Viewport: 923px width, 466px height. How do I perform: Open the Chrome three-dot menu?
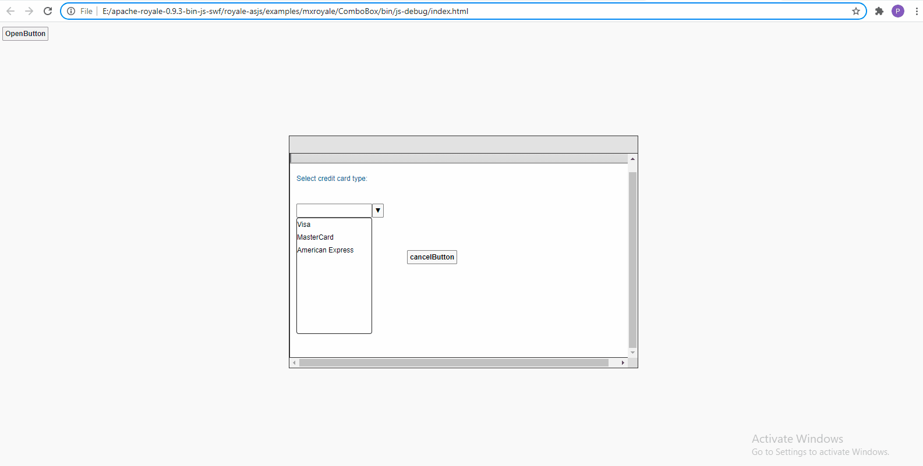(x=917, y=11)
